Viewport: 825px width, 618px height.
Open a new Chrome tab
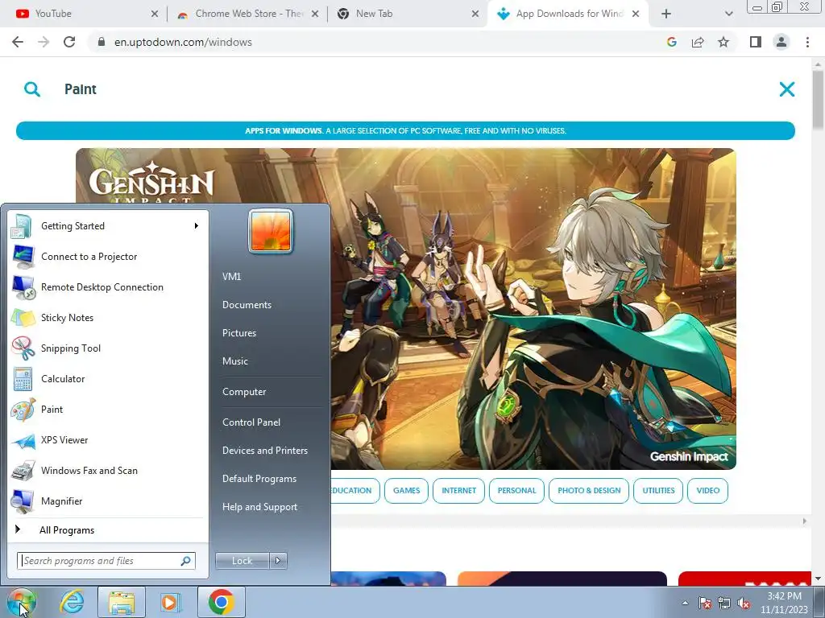tap(666, 14)
